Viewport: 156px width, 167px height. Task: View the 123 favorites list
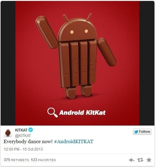43,160
